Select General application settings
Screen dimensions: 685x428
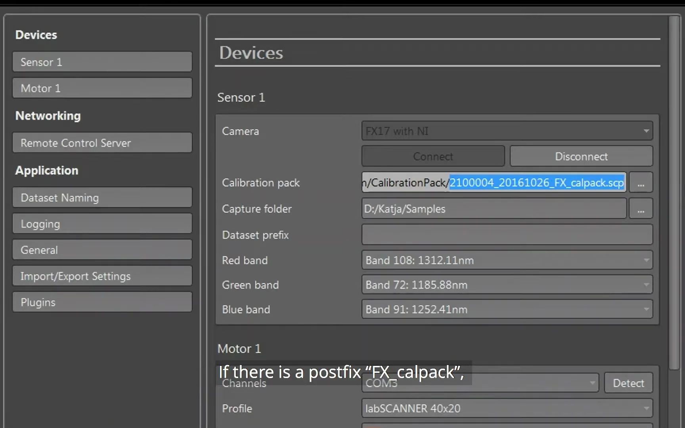click(102, 250)
